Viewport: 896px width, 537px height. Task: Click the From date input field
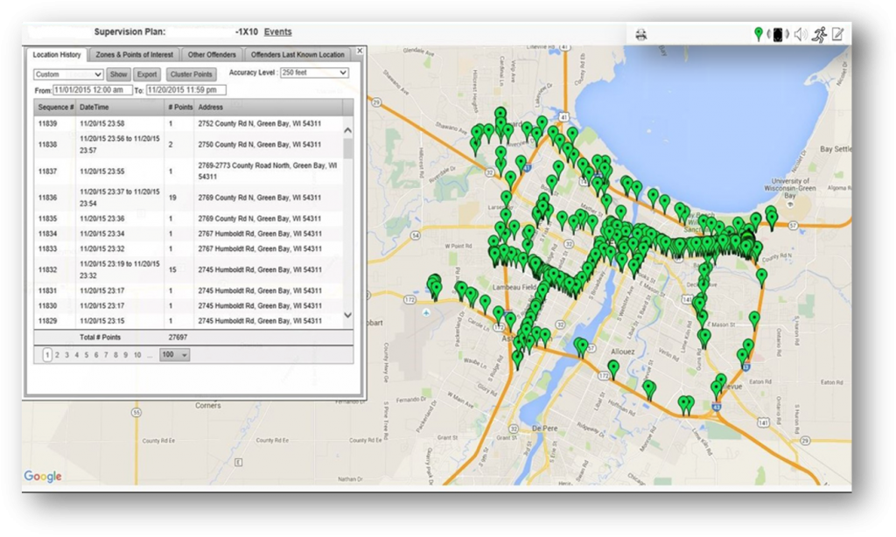(x=93, y=90)
